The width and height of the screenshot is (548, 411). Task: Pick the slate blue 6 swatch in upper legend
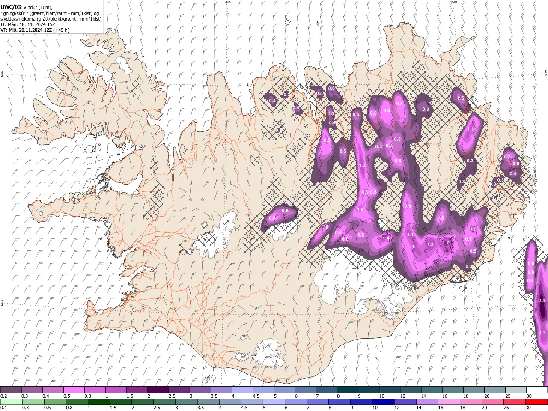pos(305,390)
